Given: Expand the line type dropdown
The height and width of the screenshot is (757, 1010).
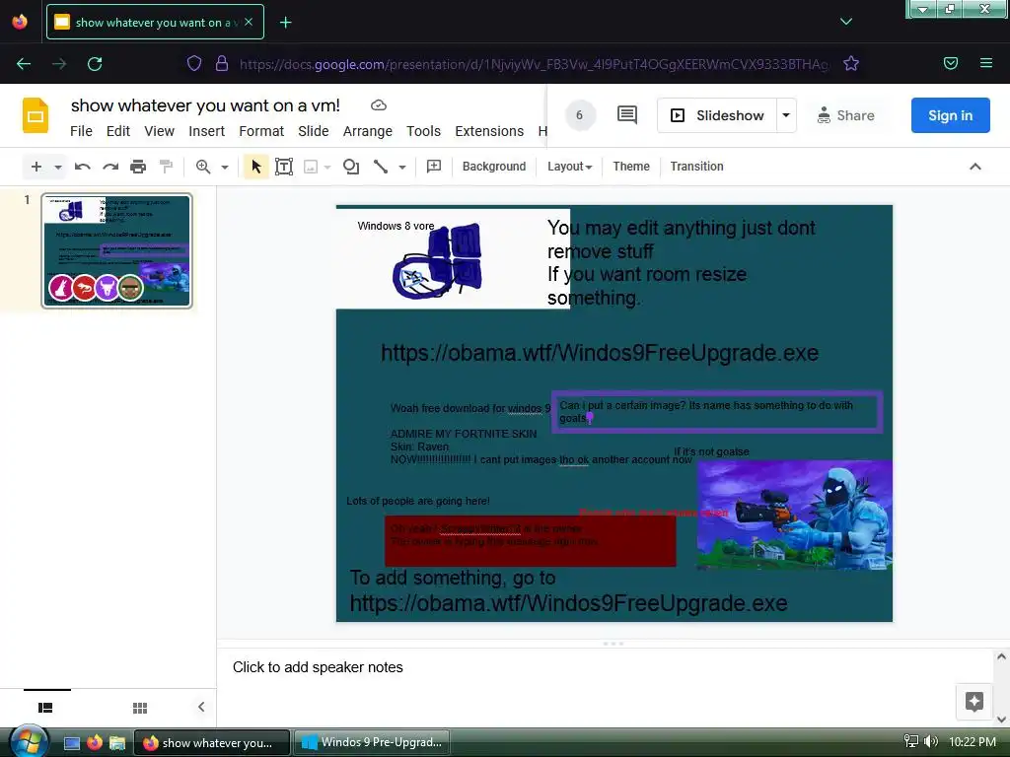Looking at the screenshot, I should (x=402, y=168).
